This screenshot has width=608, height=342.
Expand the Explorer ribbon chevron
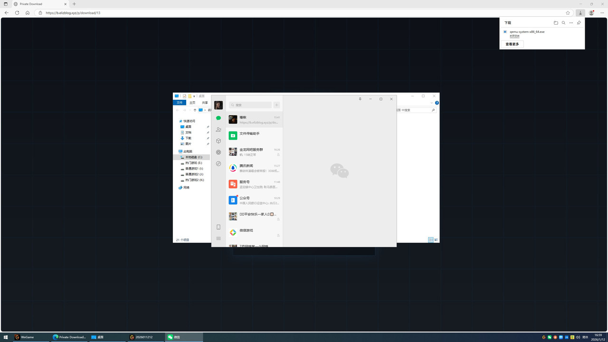pos(432,103)
